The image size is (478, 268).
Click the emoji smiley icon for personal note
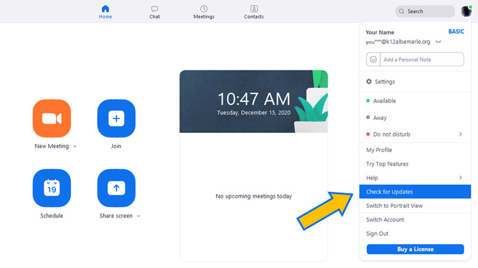click(x=373, y=59)
